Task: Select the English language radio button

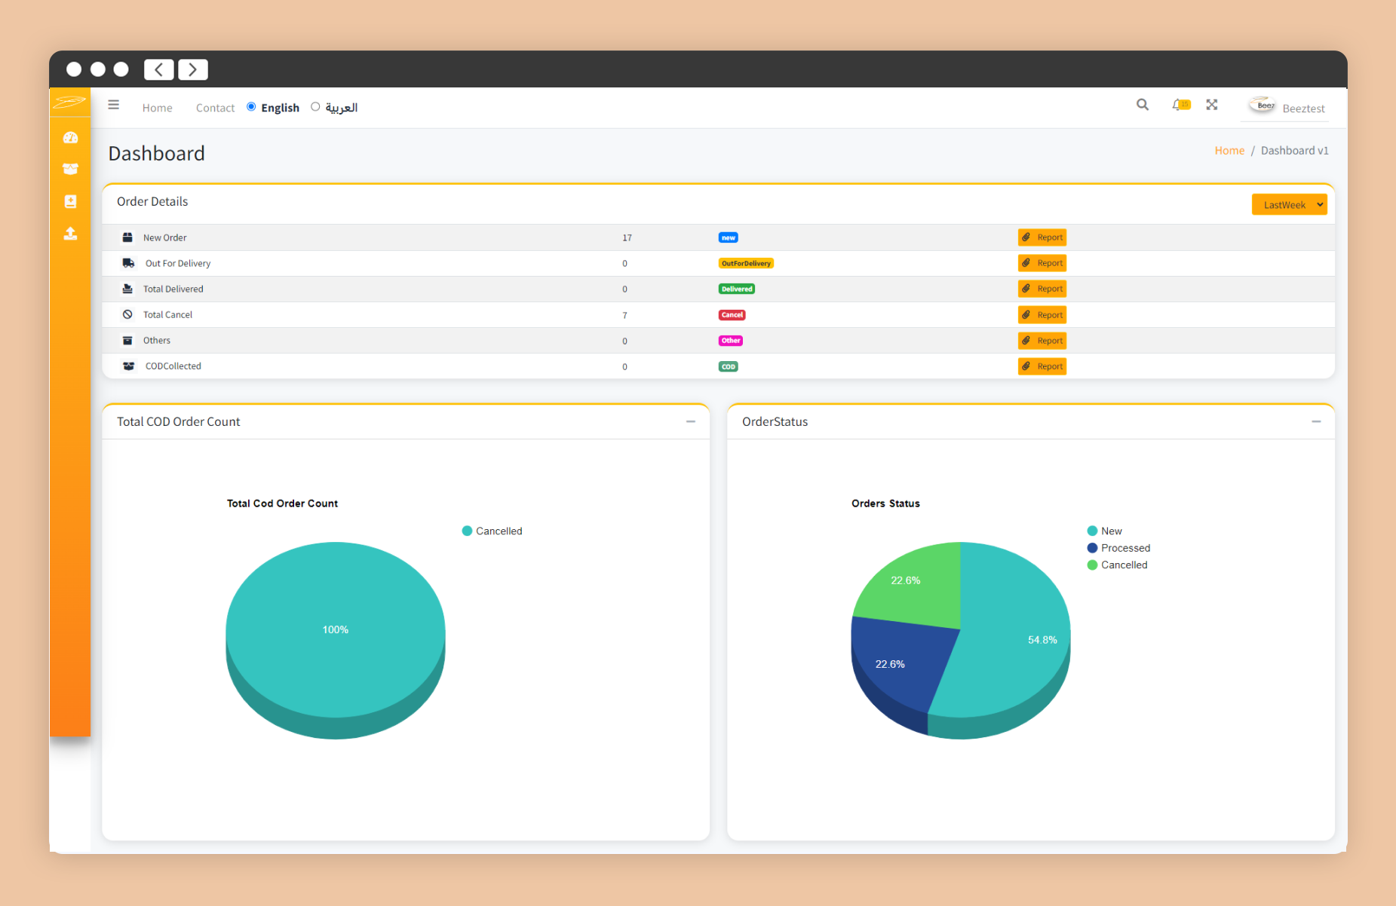Action: pos(251,107)
